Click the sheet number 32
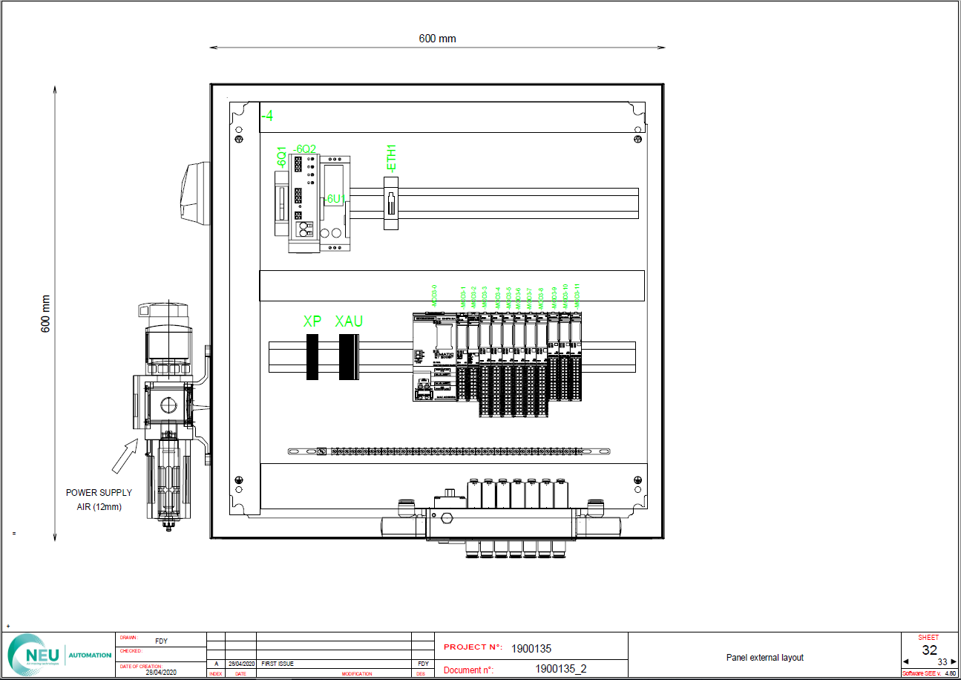This screenshot has width=961, height=680. pos(929,650)
